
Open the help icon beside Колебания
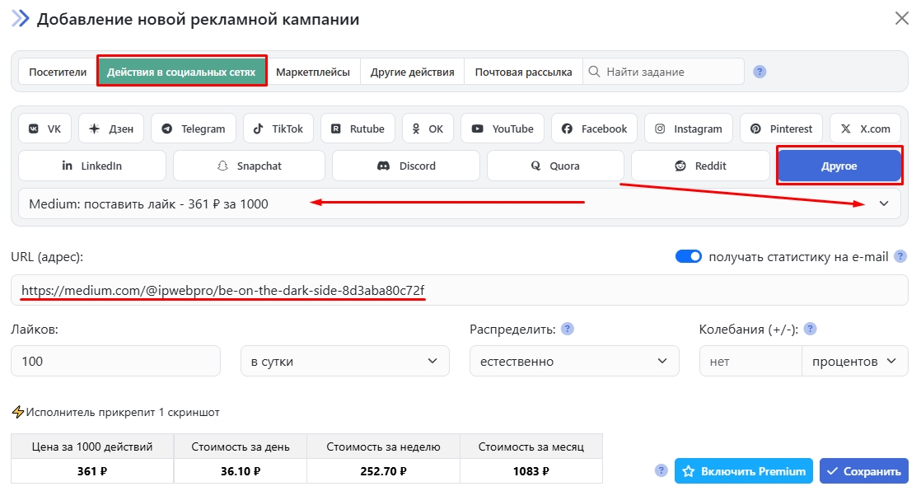(x=810, y=329)
